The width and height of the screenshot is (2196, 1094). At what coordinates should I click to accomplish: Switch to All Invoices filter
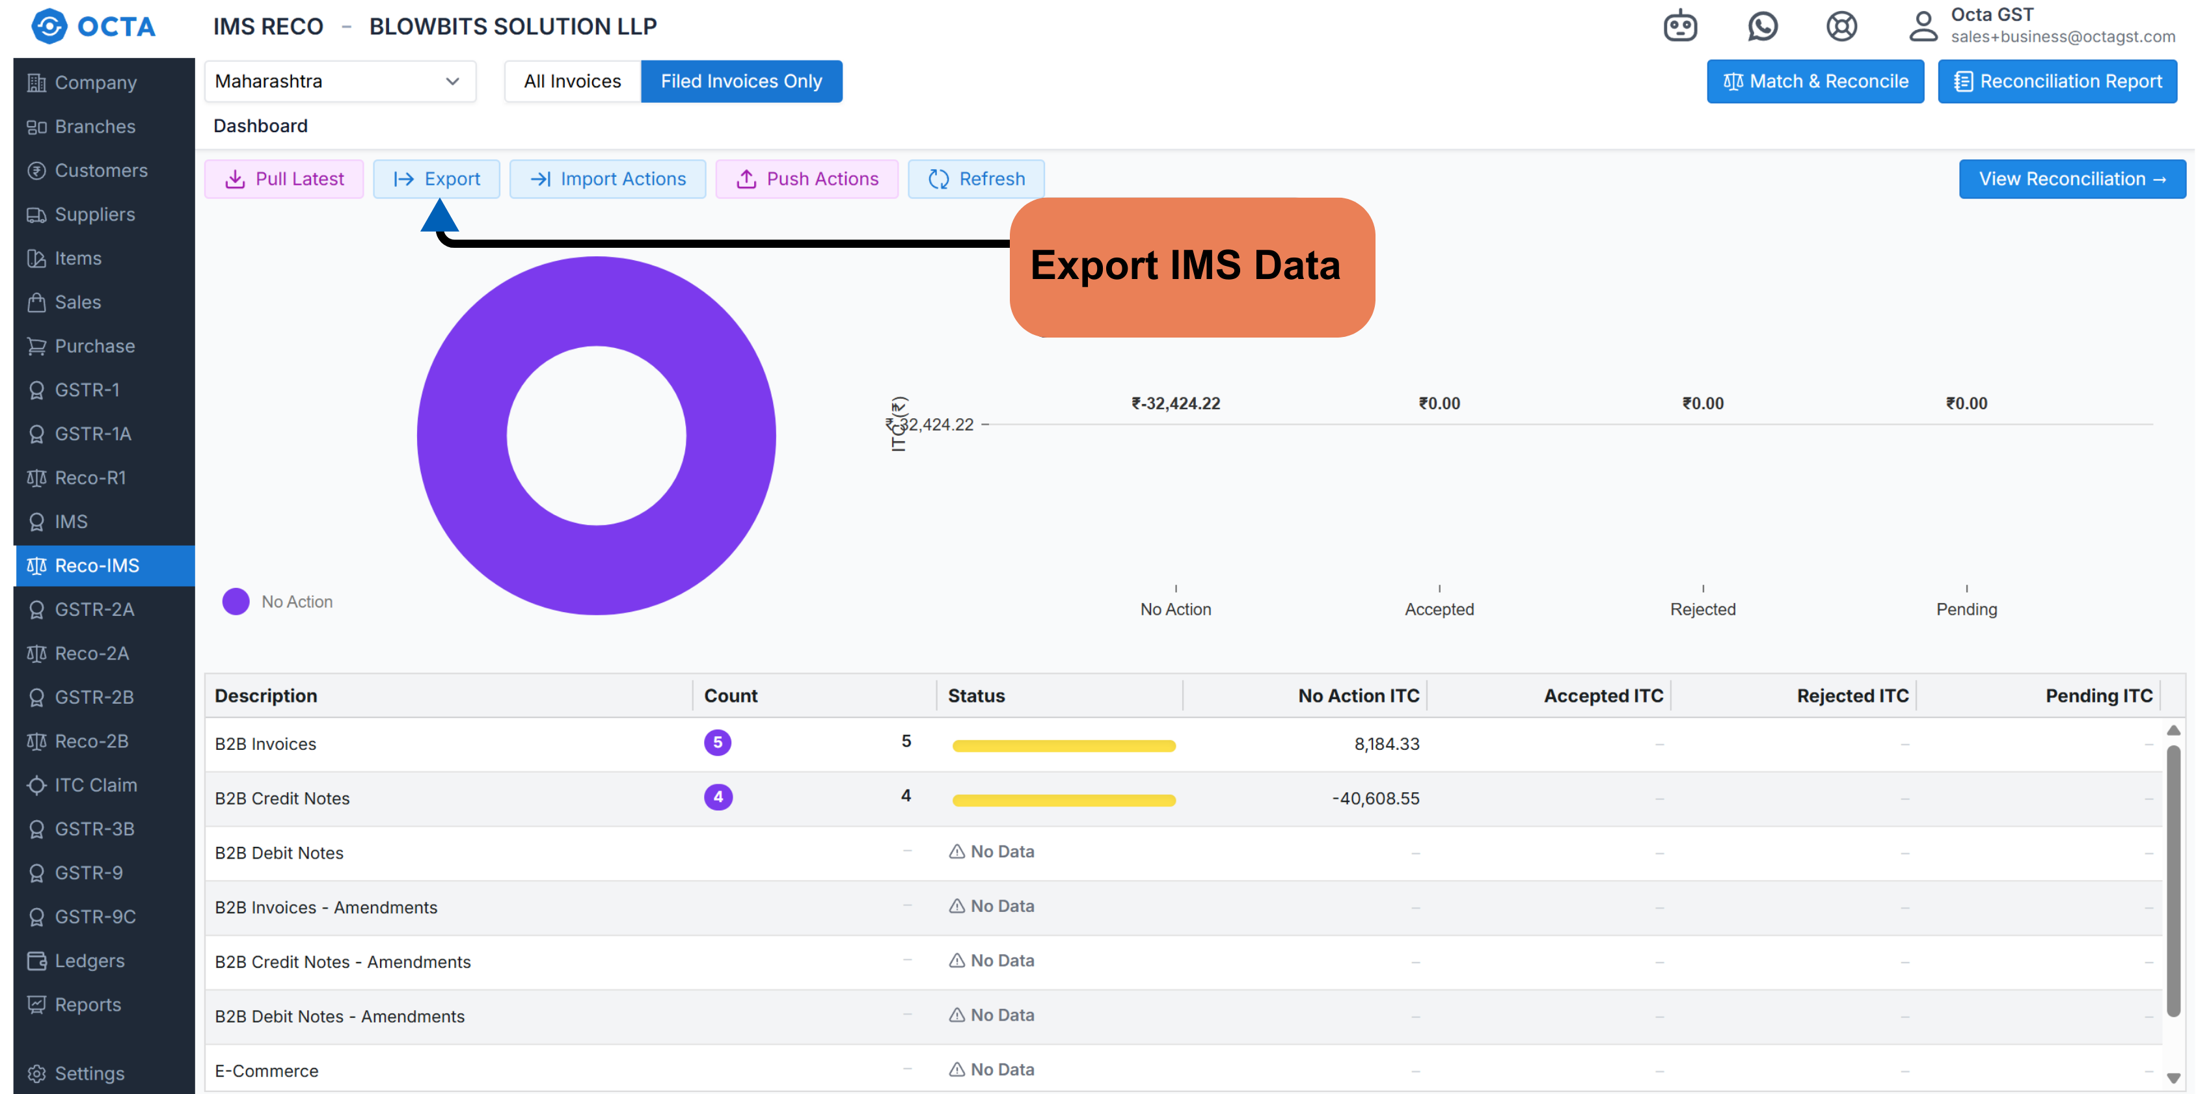(572, 81)
